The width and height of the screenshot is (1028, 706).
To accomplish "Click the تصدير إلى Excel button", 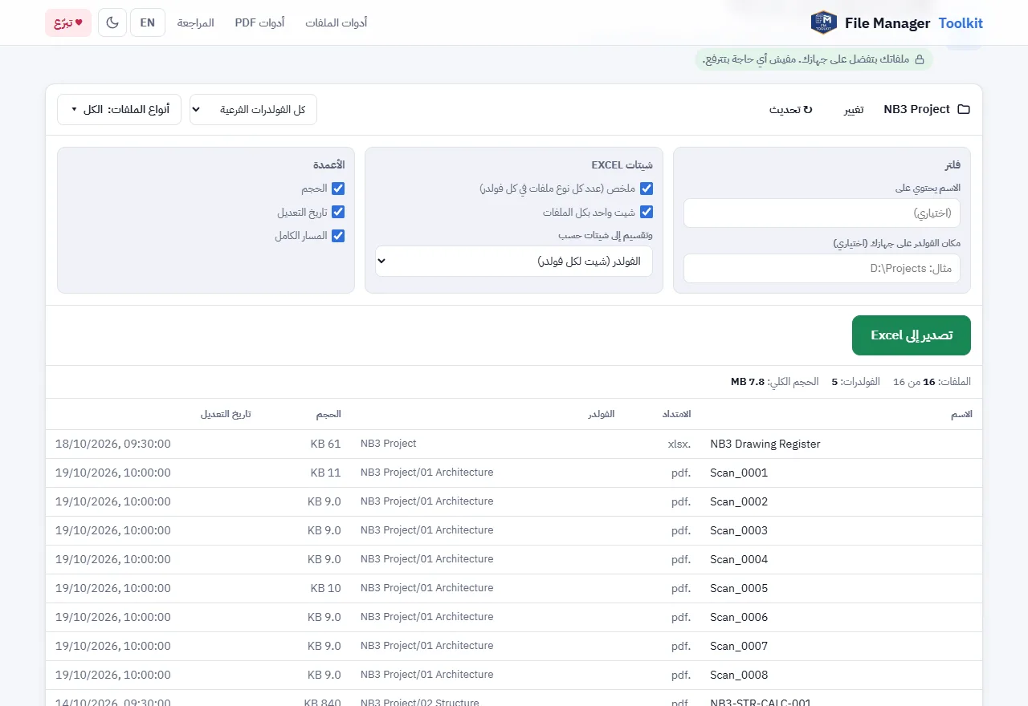I will 912,335.
